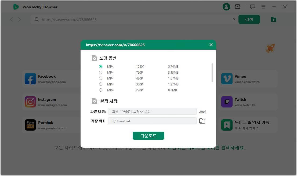This screenshot has width=297, height=176.
Task: Choose the lowest quality 270P option
Action: (x=101, y=90)
